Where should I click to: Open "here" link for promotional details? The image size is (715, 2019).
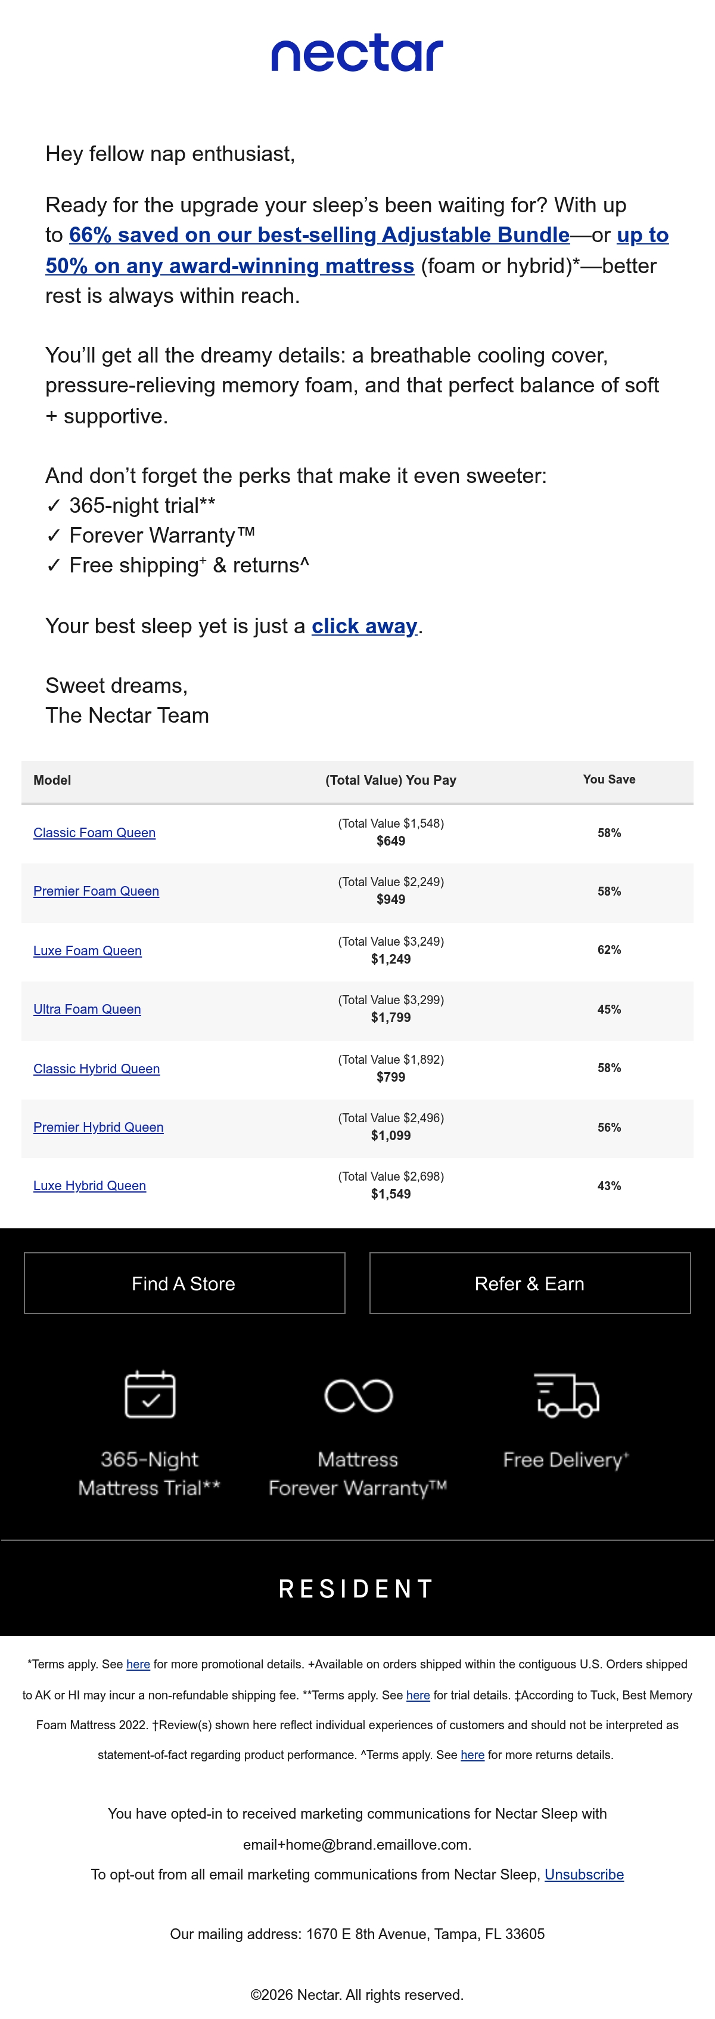point(138,1664)
